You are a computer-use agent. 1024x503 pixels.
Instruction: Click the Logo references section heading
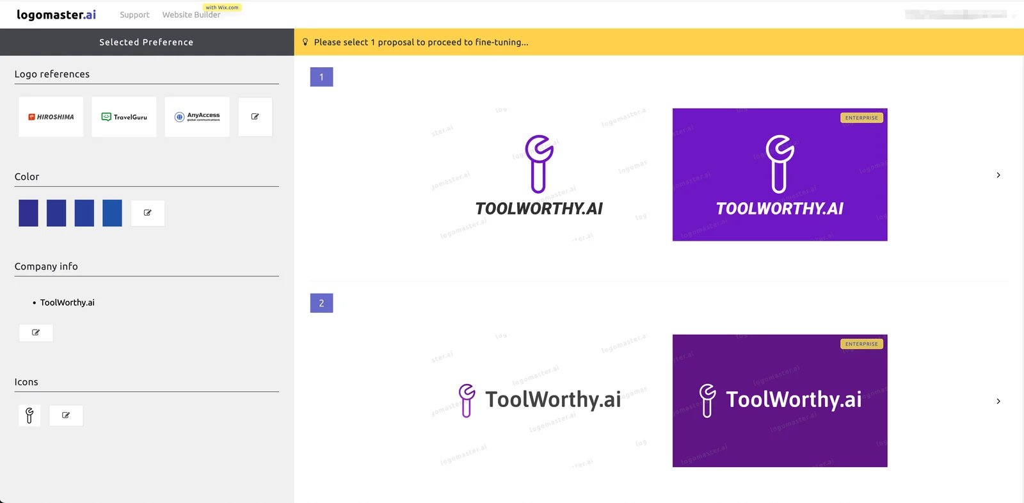[x=52, y=74]
